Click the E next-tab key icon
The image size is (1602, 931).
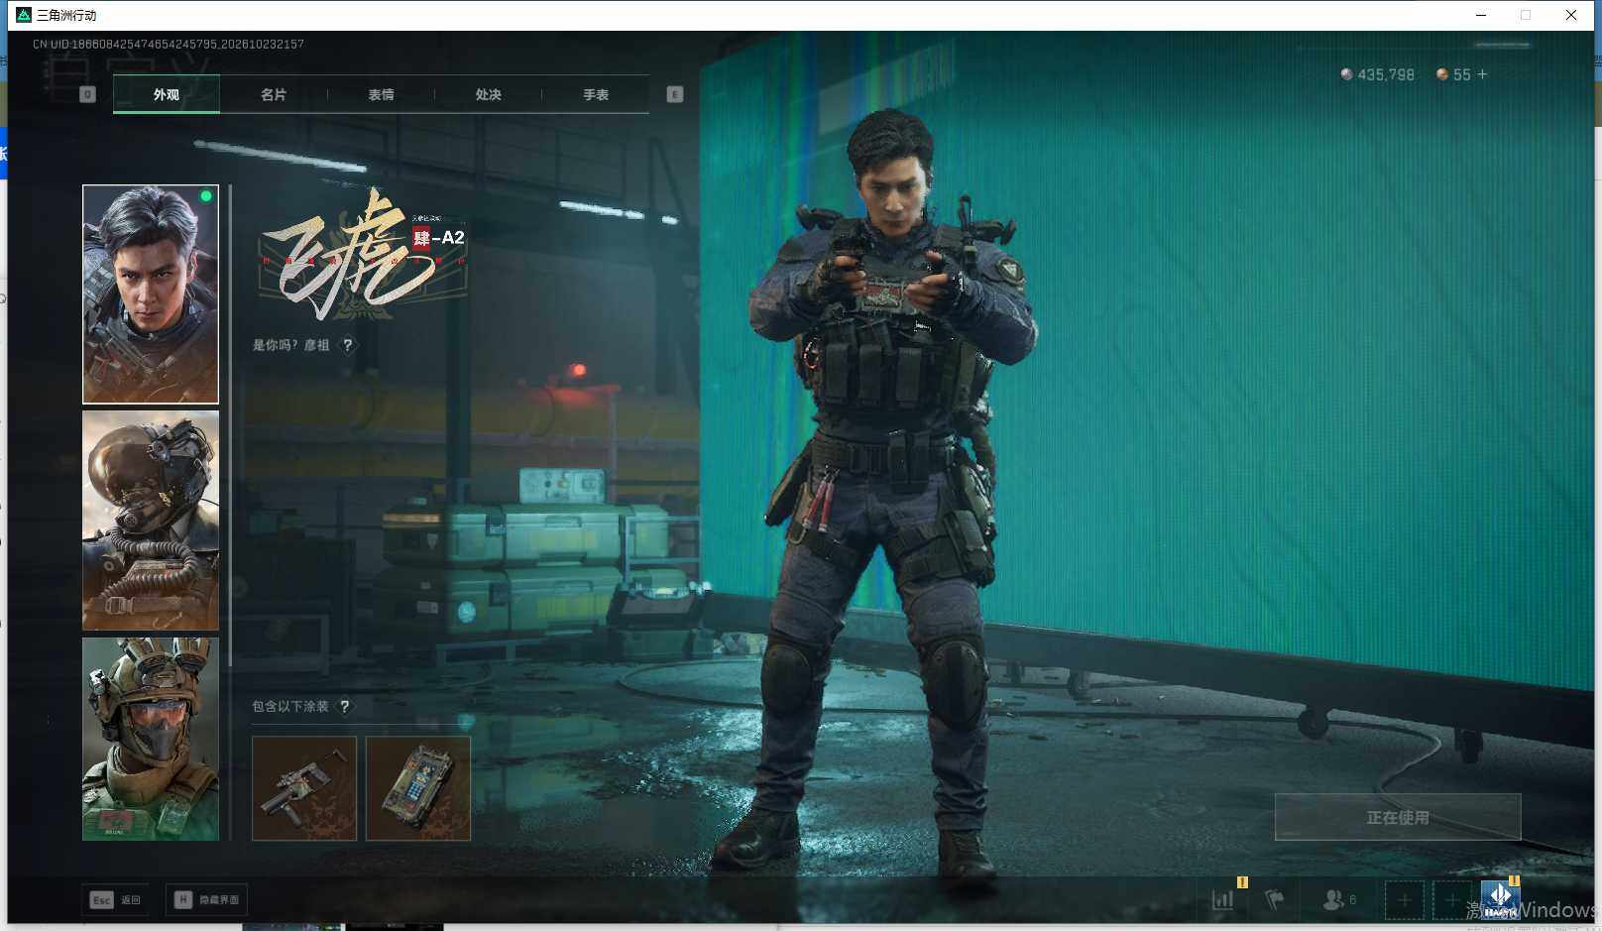pos(675,94)
